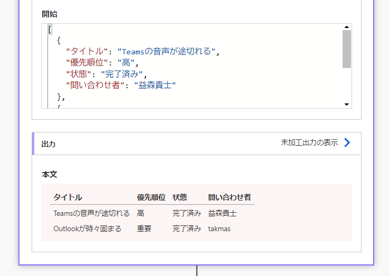Click the scrollbar thumb in the 開始 code box
This screenshot has width=390, height=276.
pos(346,49)
